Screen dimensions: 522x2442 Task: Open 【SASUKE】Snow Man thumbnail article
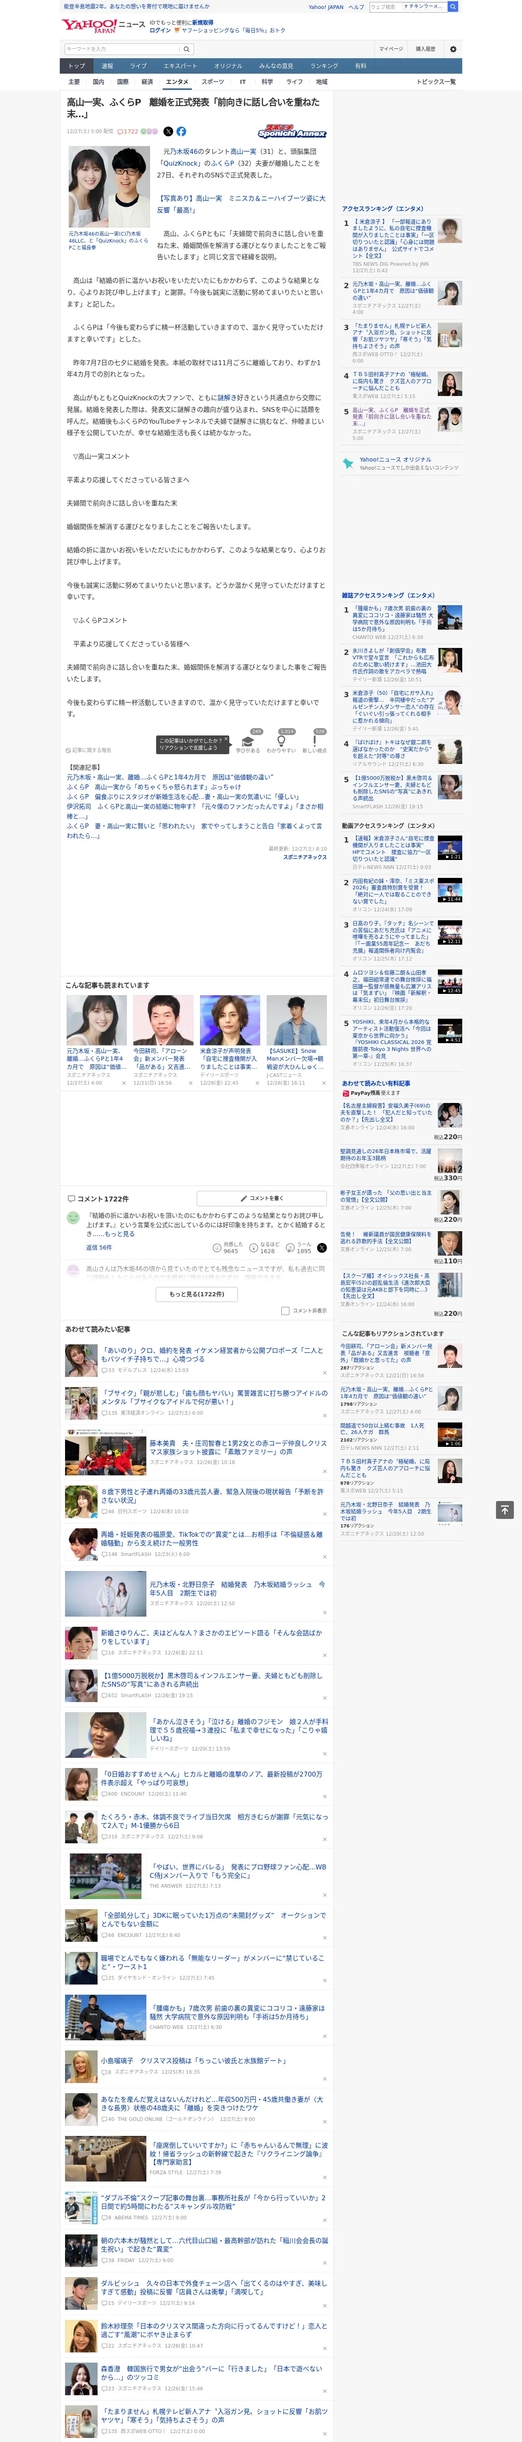[x=296, y=1020]
